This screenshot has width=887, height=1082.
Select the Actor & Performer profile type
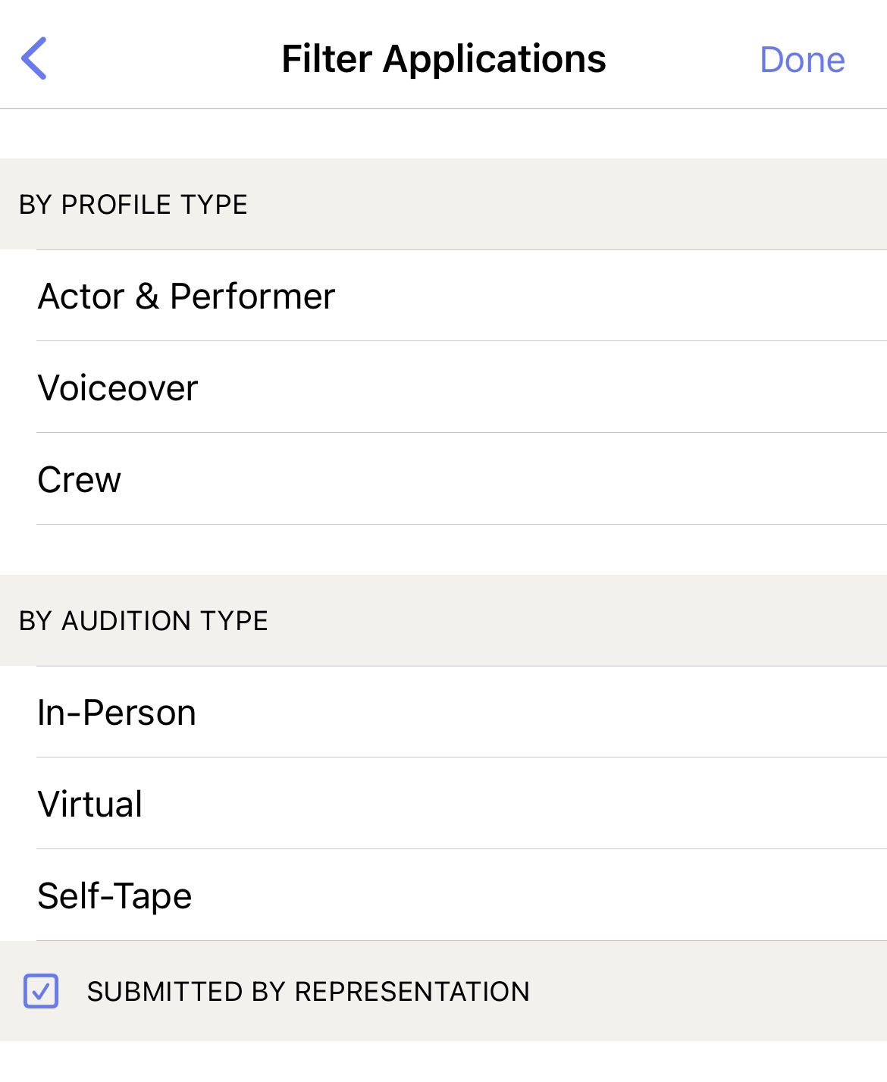coord(443,296)
